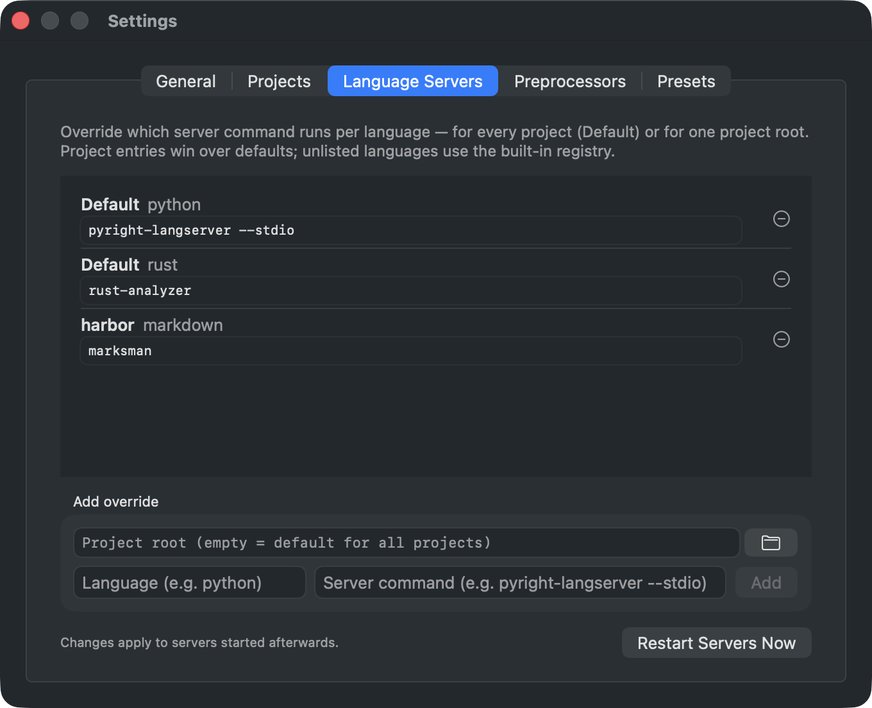Edit the marksman command field

point(411,351)
